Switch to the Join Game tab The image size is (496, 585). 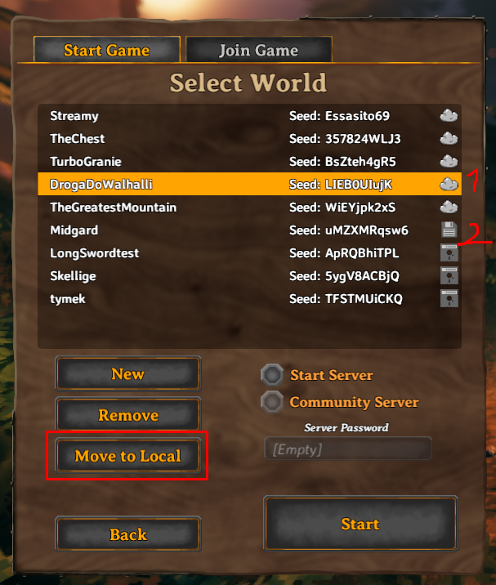(x=259, y=50)
